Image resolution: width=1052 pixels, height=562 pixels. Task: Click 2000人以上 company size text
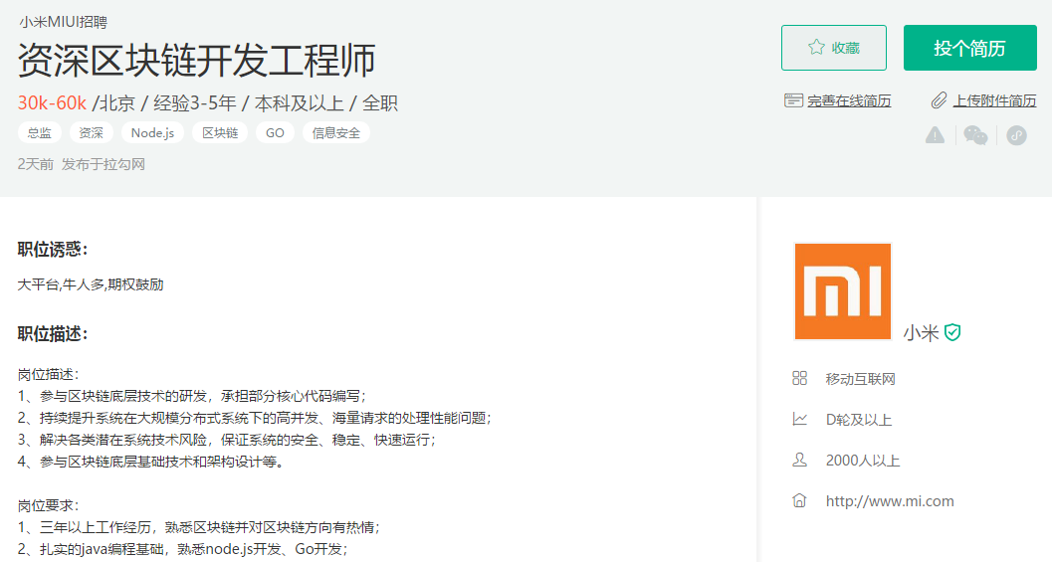click(x=863, y=461)
